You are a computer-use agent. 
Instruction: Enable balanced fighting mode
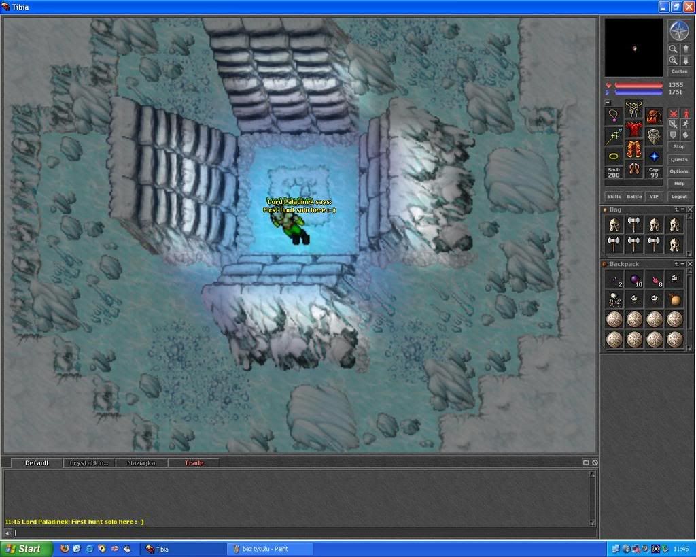(674, 124)
